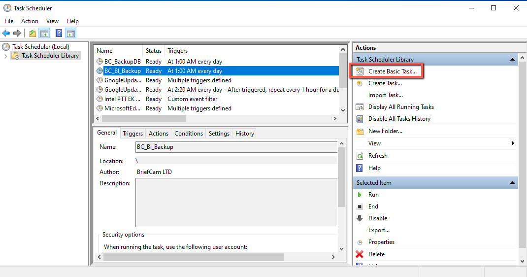Click the Up one level folder icon
Viewport: 527px width, 277px height.
click(x=33, y=33)
